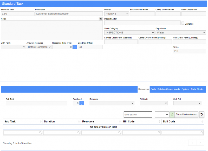Image resolution: width=208 pixels, height=151 pixels.
Task: Click the previous page button
Action: 192,143
